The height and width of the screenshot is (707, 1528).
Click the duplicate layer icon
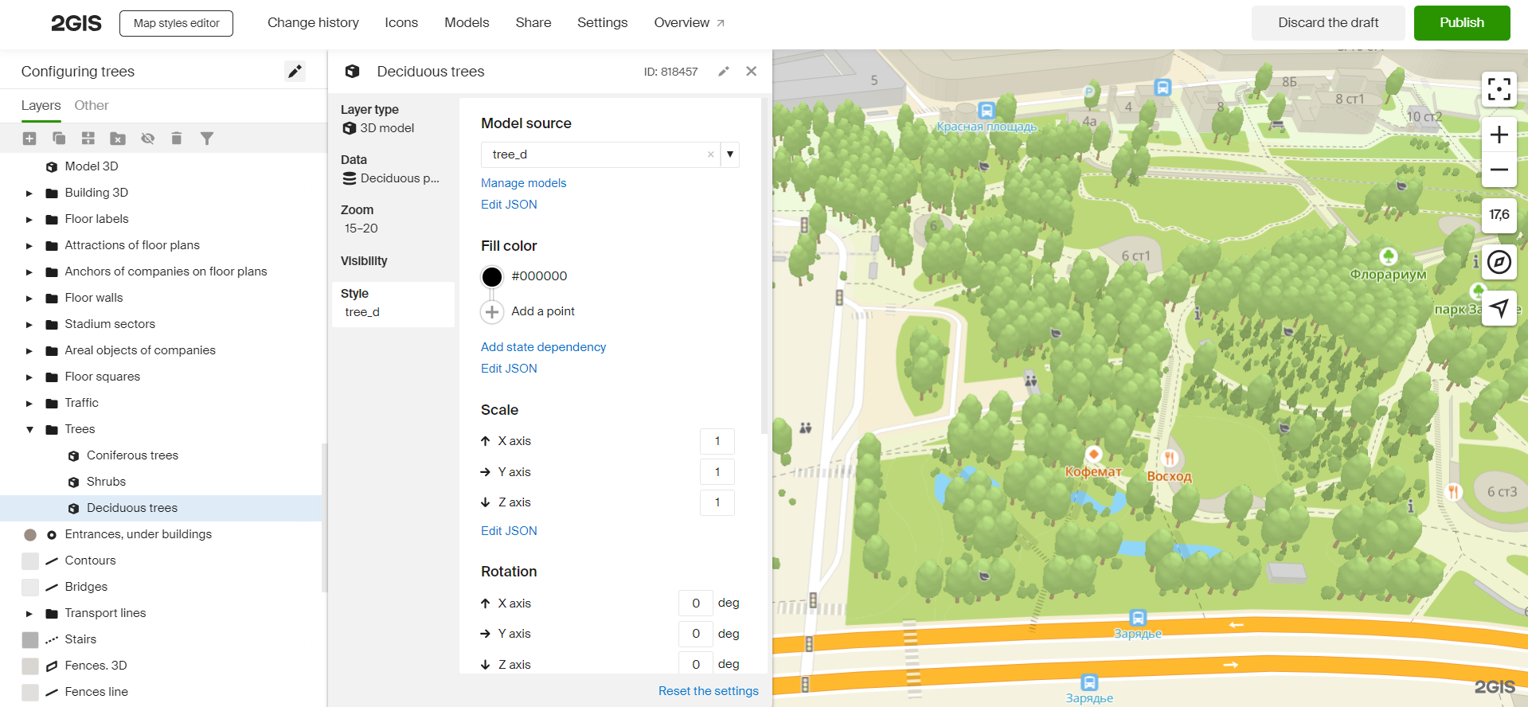(x=59, y=139)
